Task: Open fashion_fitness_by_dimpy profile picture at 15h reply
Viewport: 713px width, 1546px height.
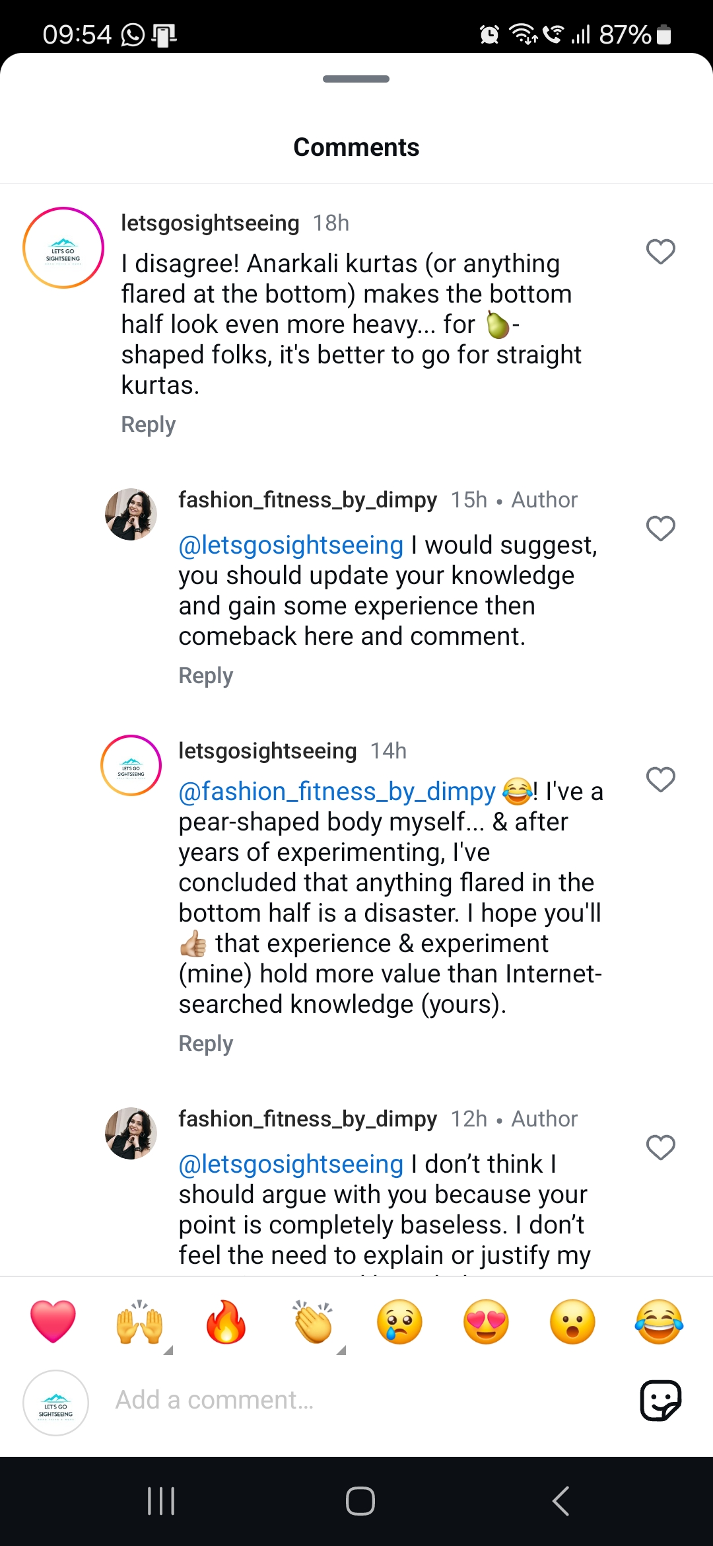Action: coord(131,514)
